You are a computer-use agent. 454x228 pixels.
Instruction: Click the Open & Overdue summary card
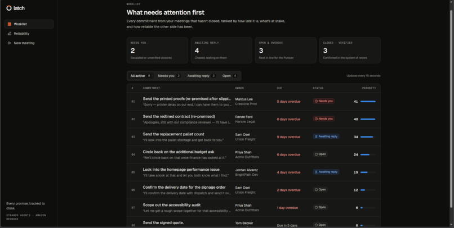(286, 50)
